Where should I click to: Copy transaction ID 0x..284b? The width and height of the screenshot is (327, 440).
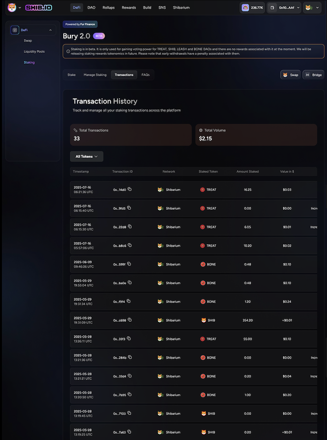pyautogui.click(x=130, y=357)
